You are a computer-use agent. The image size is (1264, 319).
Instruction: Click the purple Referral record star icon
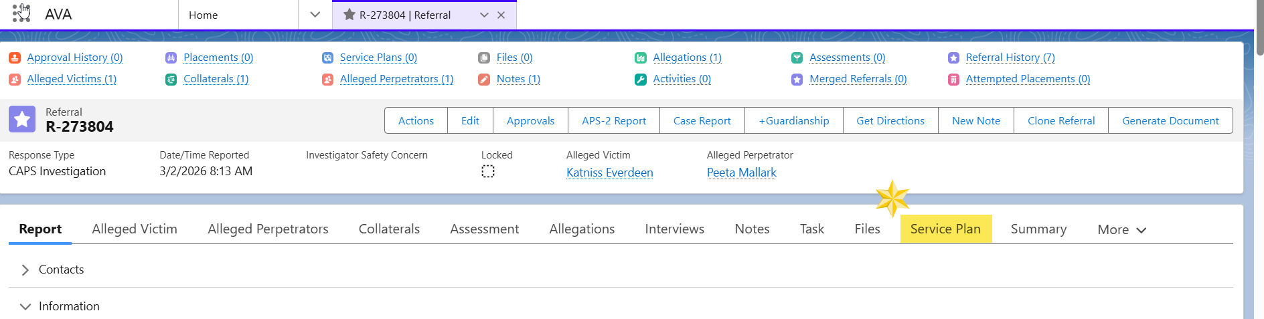[x=22, y=120]
